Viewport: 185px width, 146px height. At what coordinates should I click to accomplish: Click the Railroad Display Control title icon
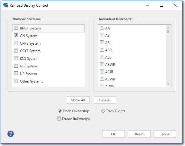coord(5,5)
